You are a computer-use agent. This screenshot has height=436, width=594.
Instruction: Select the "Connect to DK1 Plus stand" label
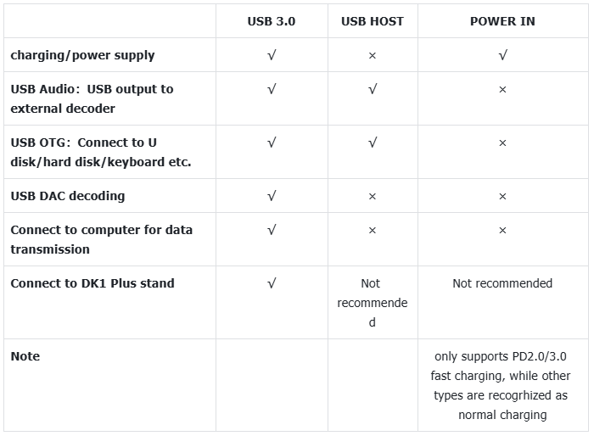pos(92,283)
